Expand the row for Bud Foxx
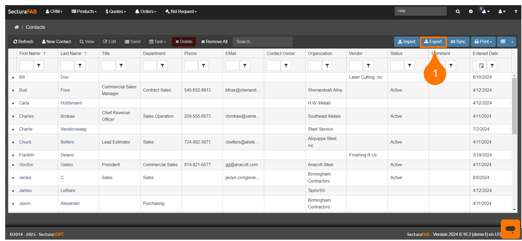 [13, 91]
